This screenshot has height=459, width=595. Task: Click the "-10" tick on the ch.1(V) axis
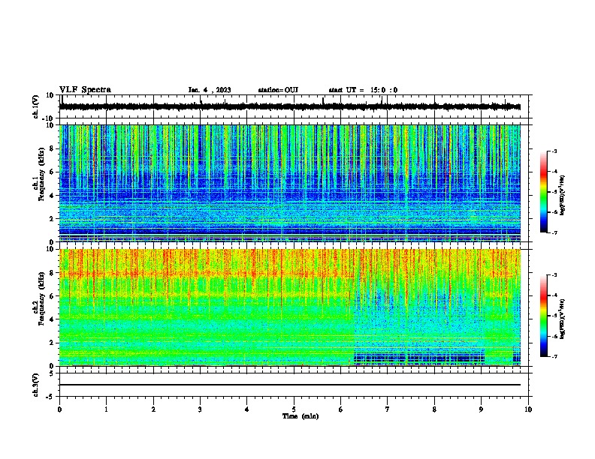point(48,118)
